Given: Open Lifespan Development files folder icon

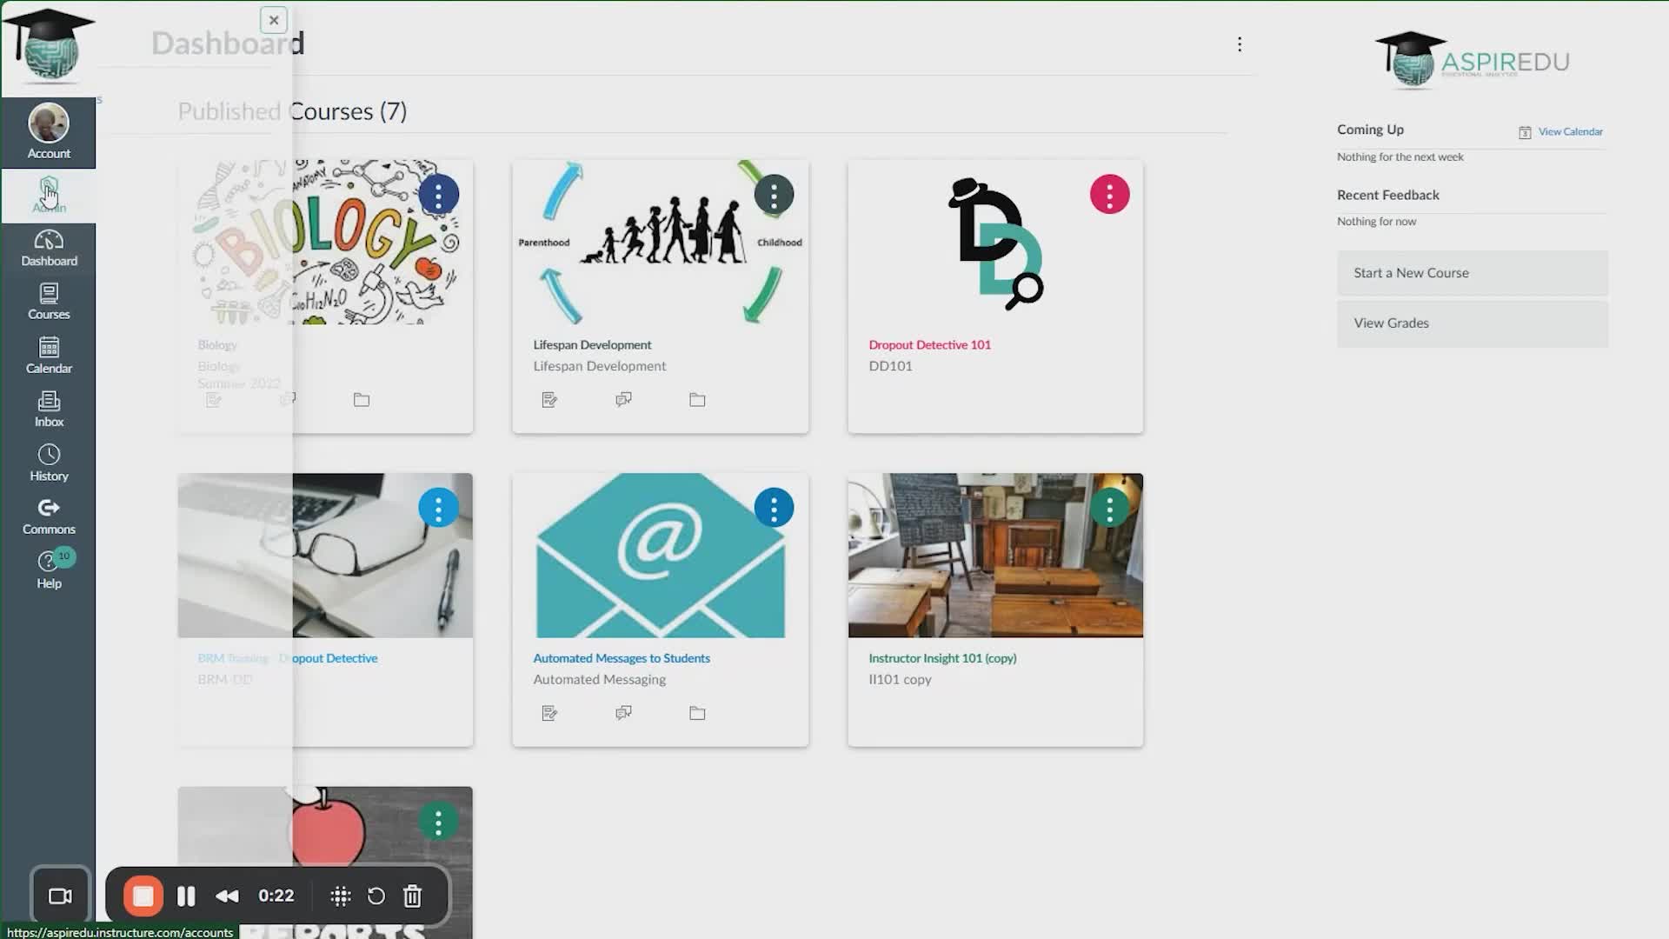Looking at the screenshot, I should (x=697, y=400).
